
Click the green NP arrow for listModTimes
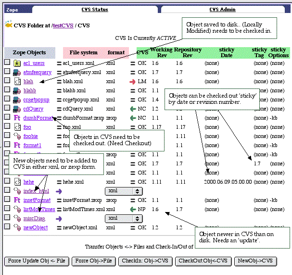click(133, 209)
